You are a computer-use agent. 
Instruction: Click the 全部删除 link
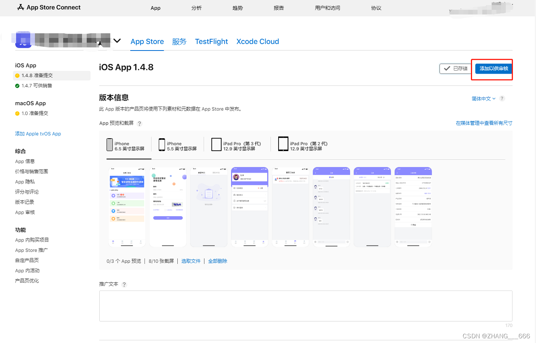click(218, 261)
